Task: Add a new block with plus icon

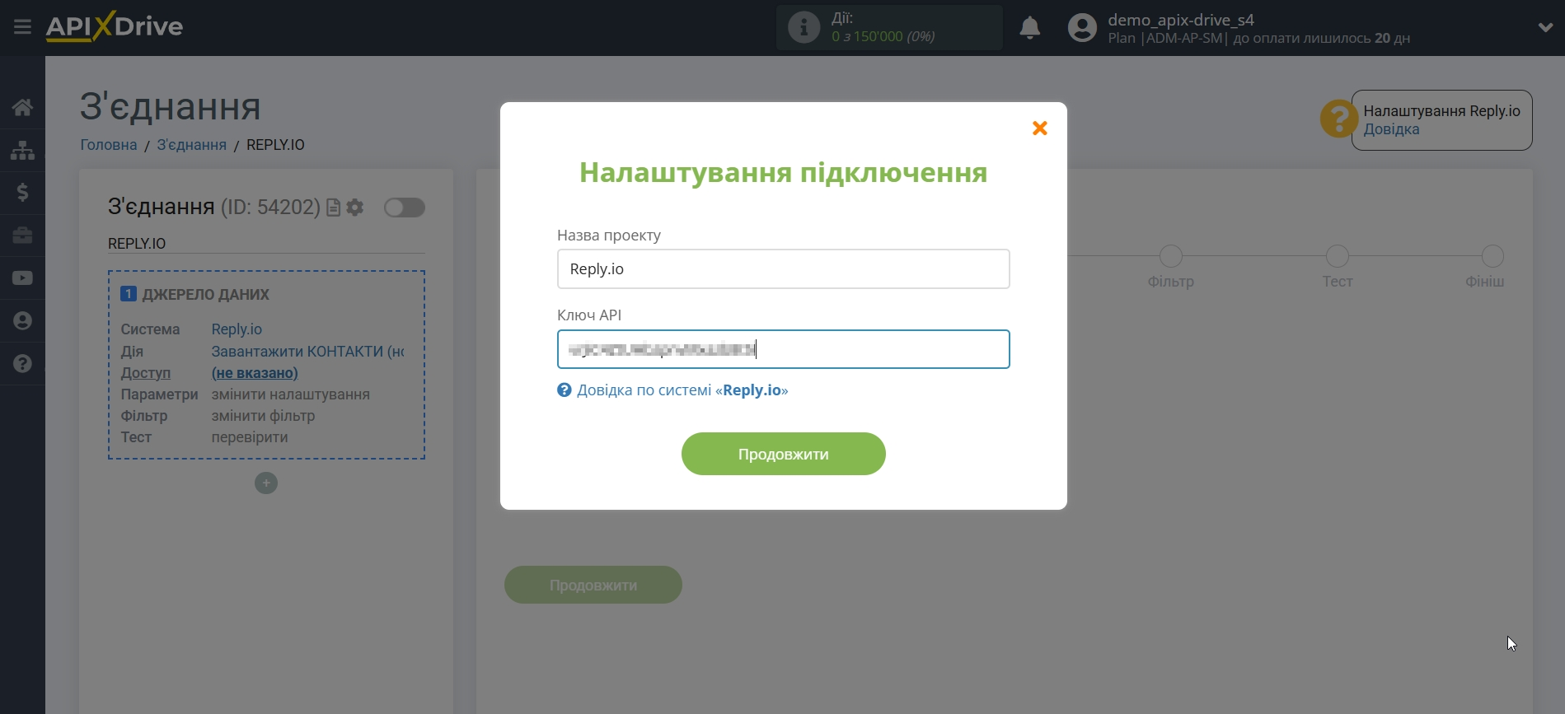Action: point(265,483)
